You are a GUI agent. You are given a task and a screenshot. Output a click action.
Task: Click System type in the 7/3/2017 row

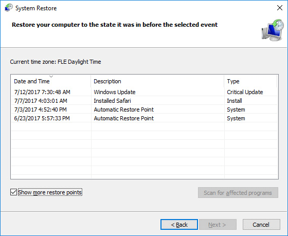[x=236, y=110]
